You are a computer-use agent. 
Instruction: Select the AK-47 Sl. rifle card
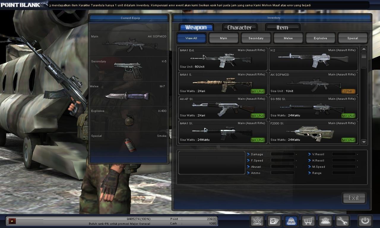[223, 107]
